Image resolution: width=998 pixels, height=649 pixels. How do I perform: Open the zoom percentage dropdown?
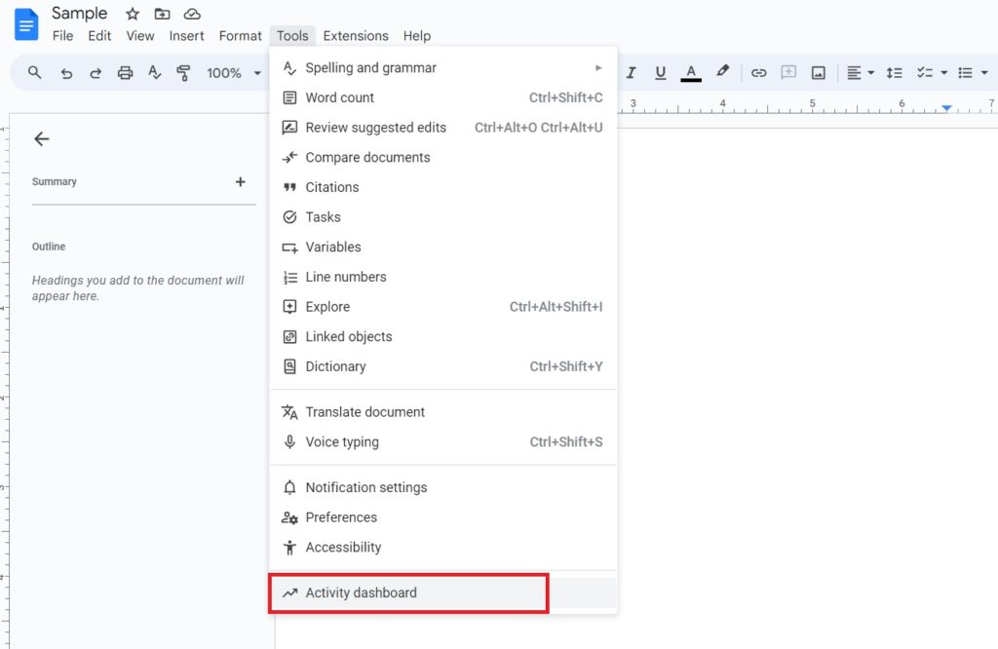click(233, 72)
